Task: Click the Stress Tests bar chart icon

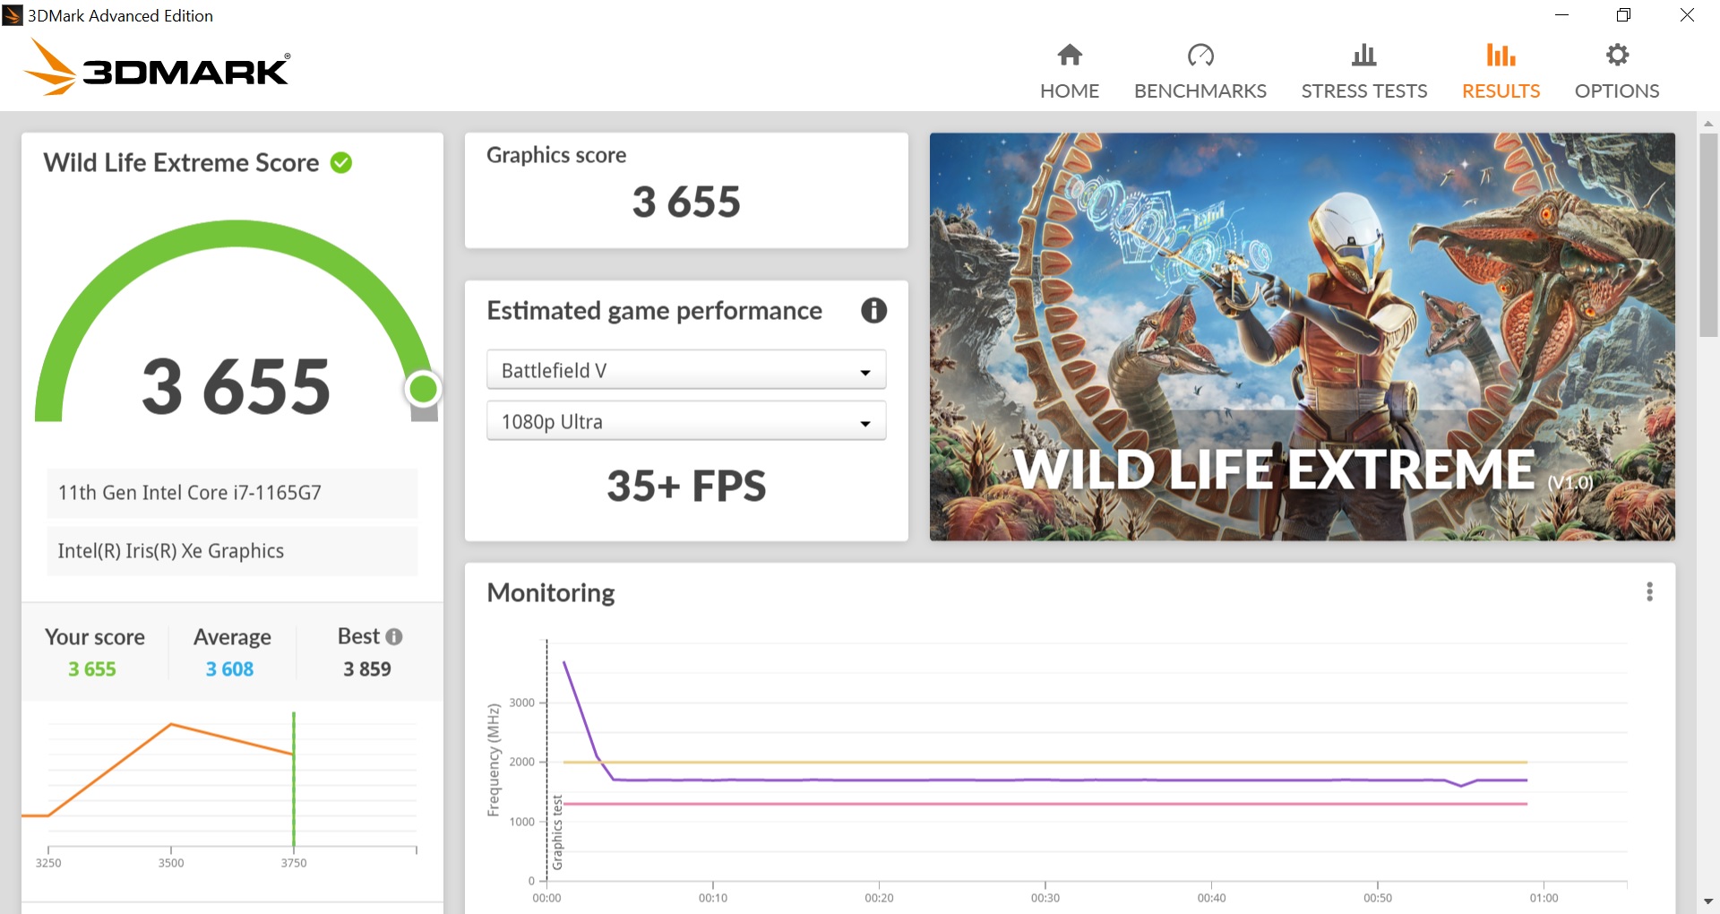Action: click(x=1364, y=55)
